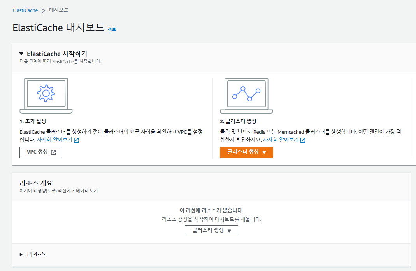Open the white 클러스터 생성 dropdown in 리소스 개요
This screenshot has width=416, height=271.
pos(211,231)
